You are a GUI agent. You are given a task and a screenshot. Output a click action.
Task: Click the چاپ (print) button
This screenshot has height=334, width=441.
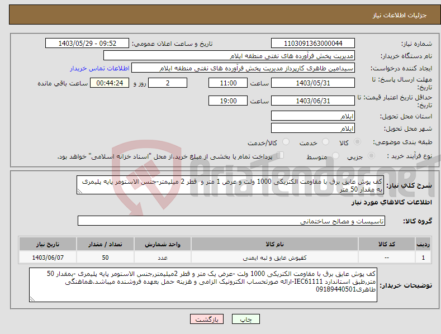coord(245,319)
